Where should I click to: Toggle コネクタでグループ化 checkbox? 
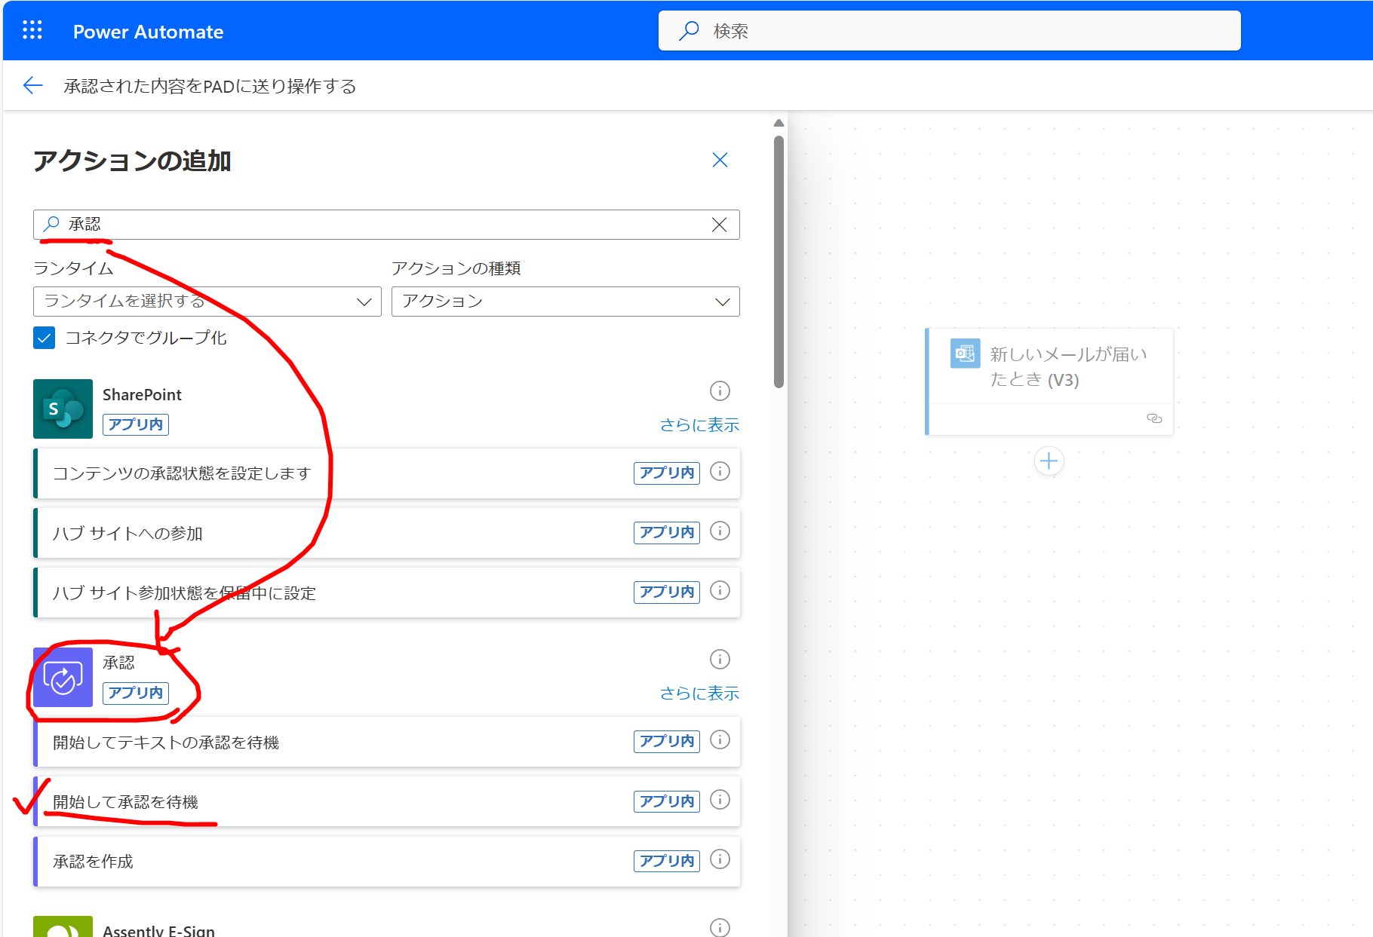(x=45, y=338)
